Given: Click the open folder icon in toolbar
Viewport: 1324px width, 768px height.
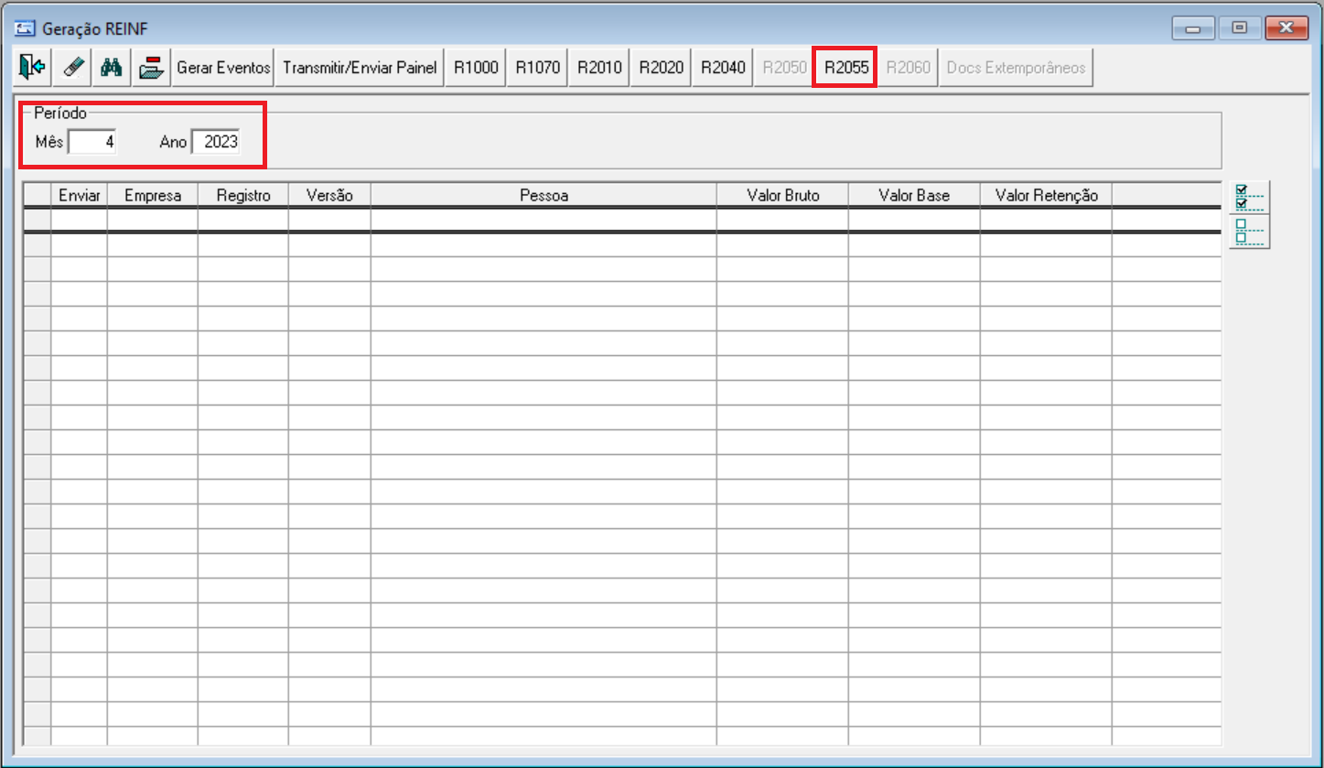Looking at the screenshot, I should pyautogui.click(x=151, y=68).
